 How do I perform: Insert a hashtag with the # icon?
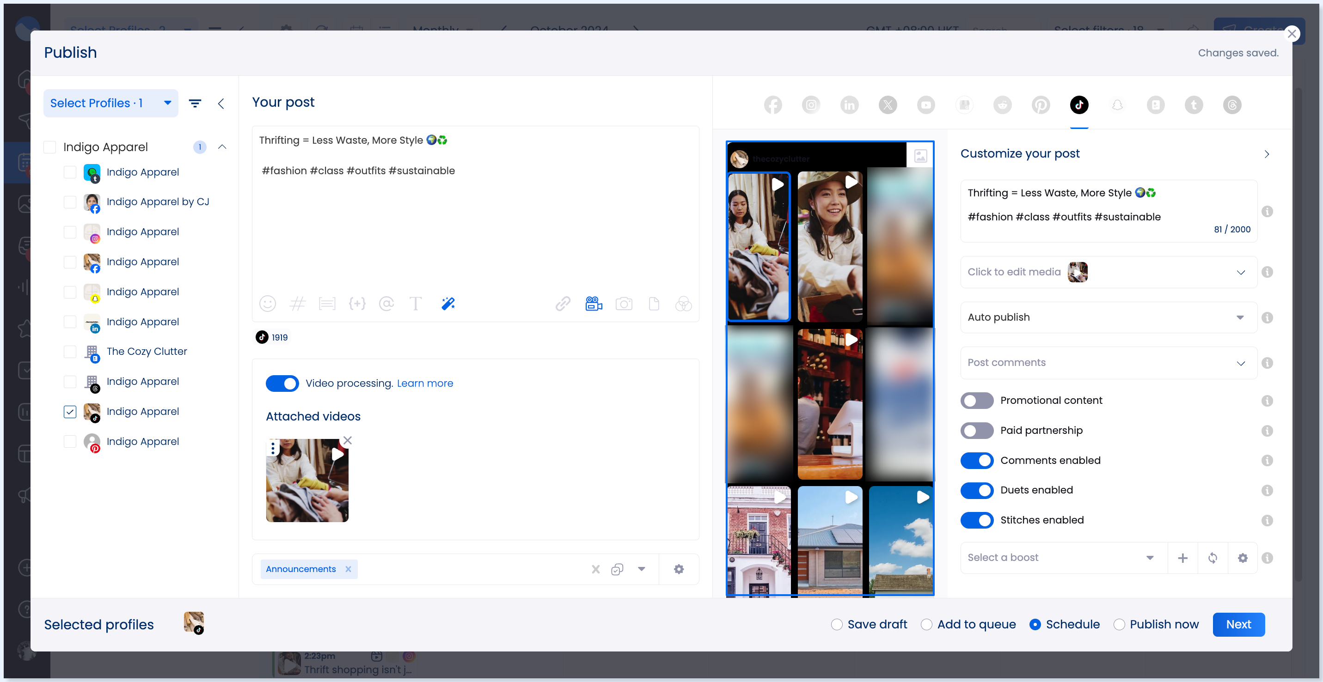[x=297, y=304]
